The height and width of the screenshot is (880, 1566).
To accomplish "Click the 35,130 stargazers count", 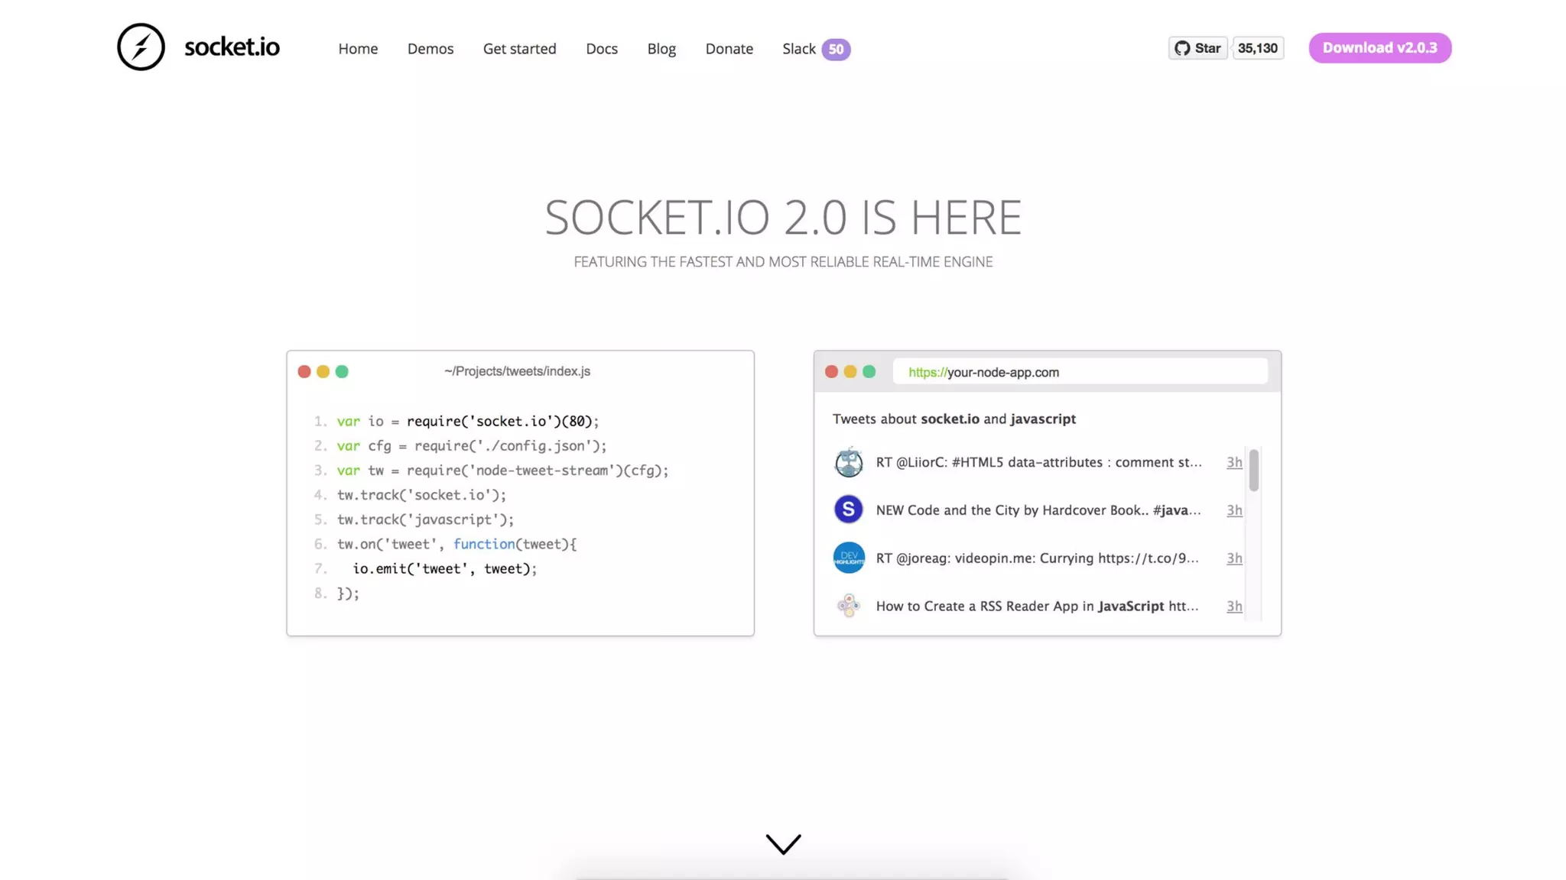I will (1257, 48).
